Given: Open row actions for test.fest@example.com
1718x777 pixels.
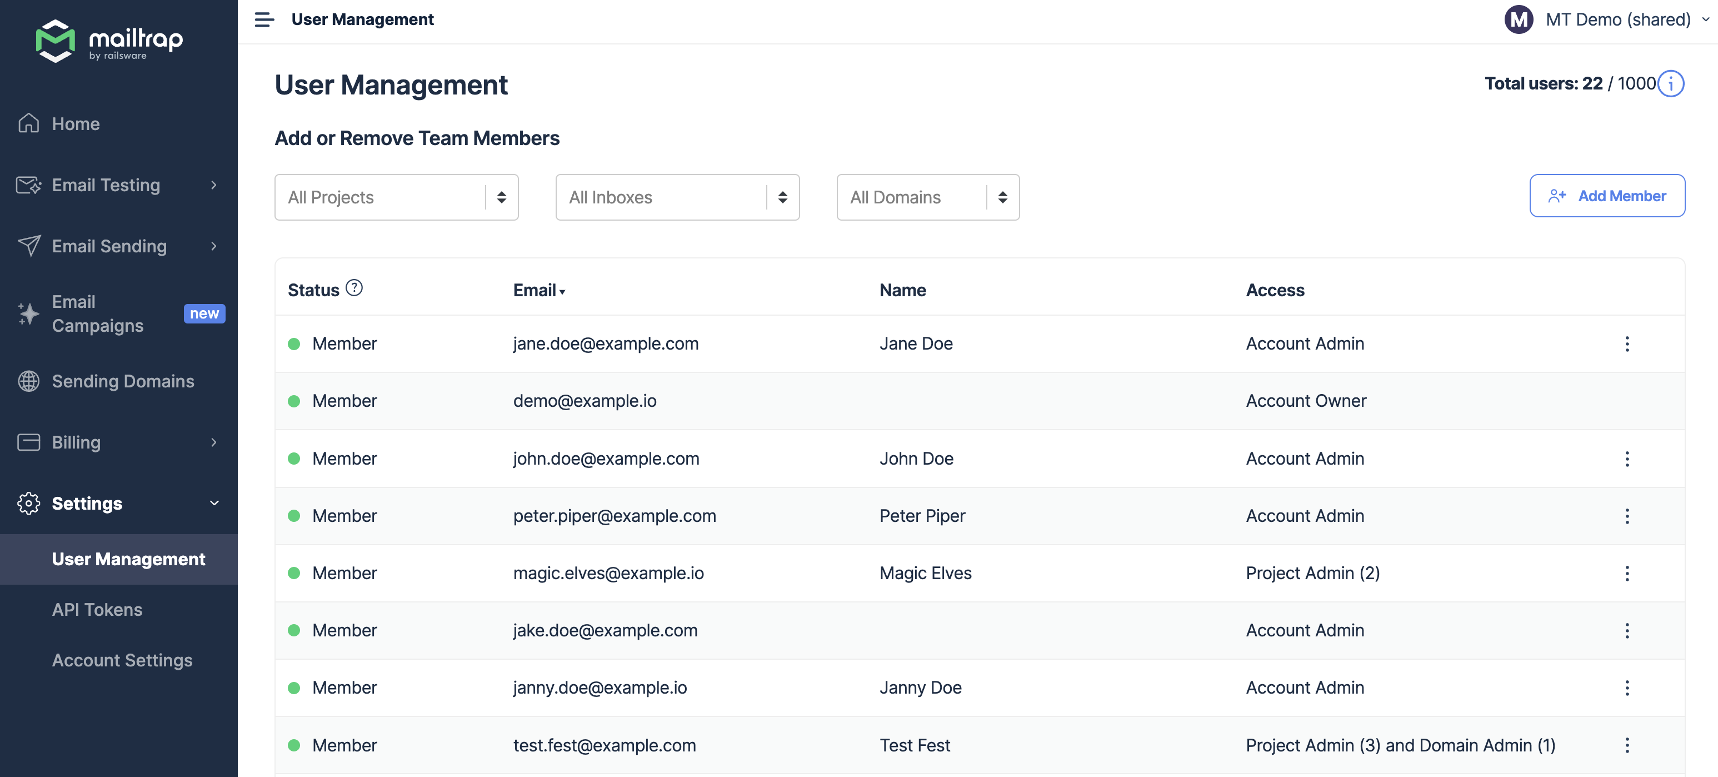Looking at the screenshot, I should tap(1627, 746).
